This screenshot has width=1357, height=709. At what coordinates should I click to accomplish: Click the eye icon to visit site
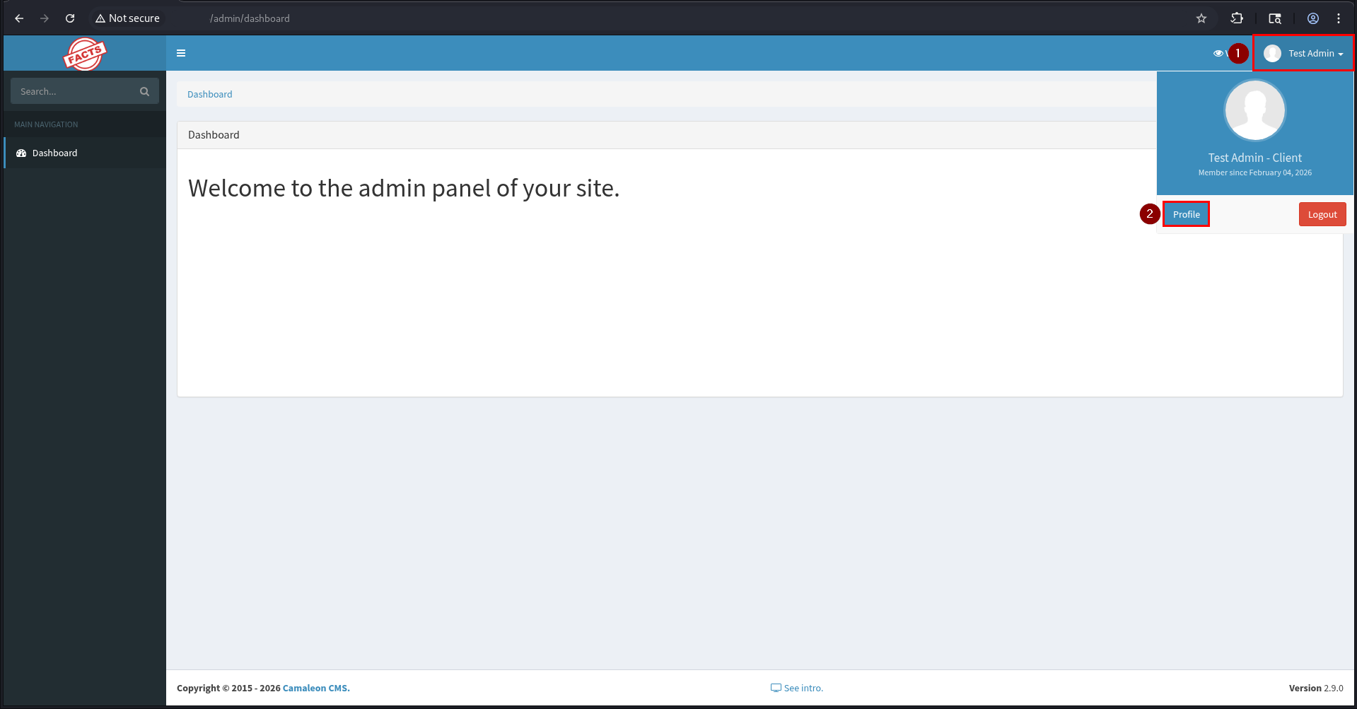[1218, 53]
